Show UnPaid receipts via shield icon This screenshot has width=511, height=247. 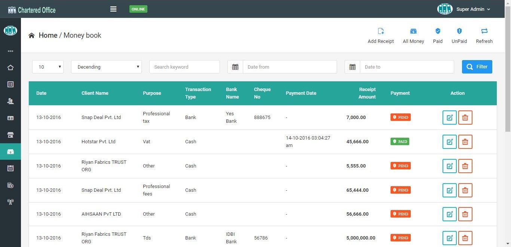click(x=459, y=31)
